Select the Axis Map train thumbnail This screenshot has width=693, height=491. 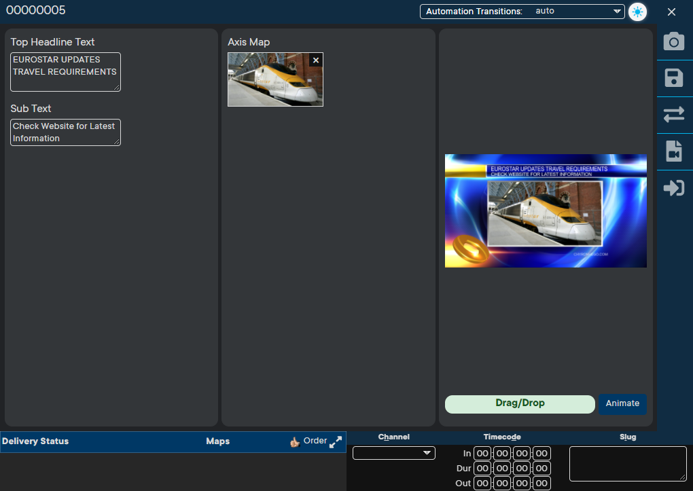tap(275, 79)
